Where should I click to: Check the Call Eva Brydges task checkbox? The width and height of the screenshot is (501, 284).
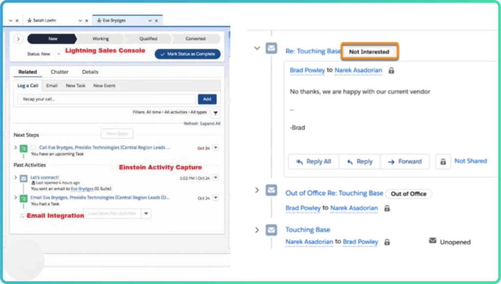[x=33, y=148]
